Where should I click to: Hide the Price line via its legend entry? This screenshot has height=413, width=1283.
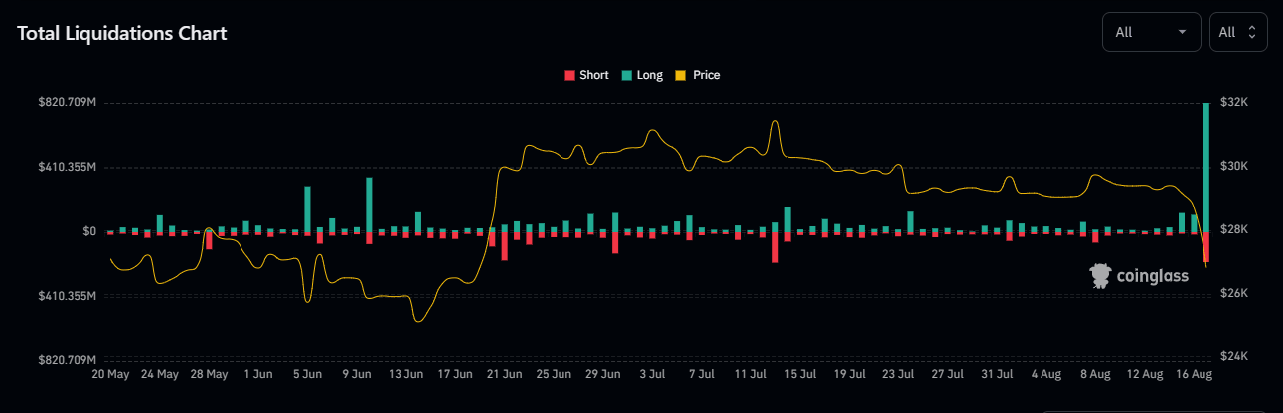(698, 75)
